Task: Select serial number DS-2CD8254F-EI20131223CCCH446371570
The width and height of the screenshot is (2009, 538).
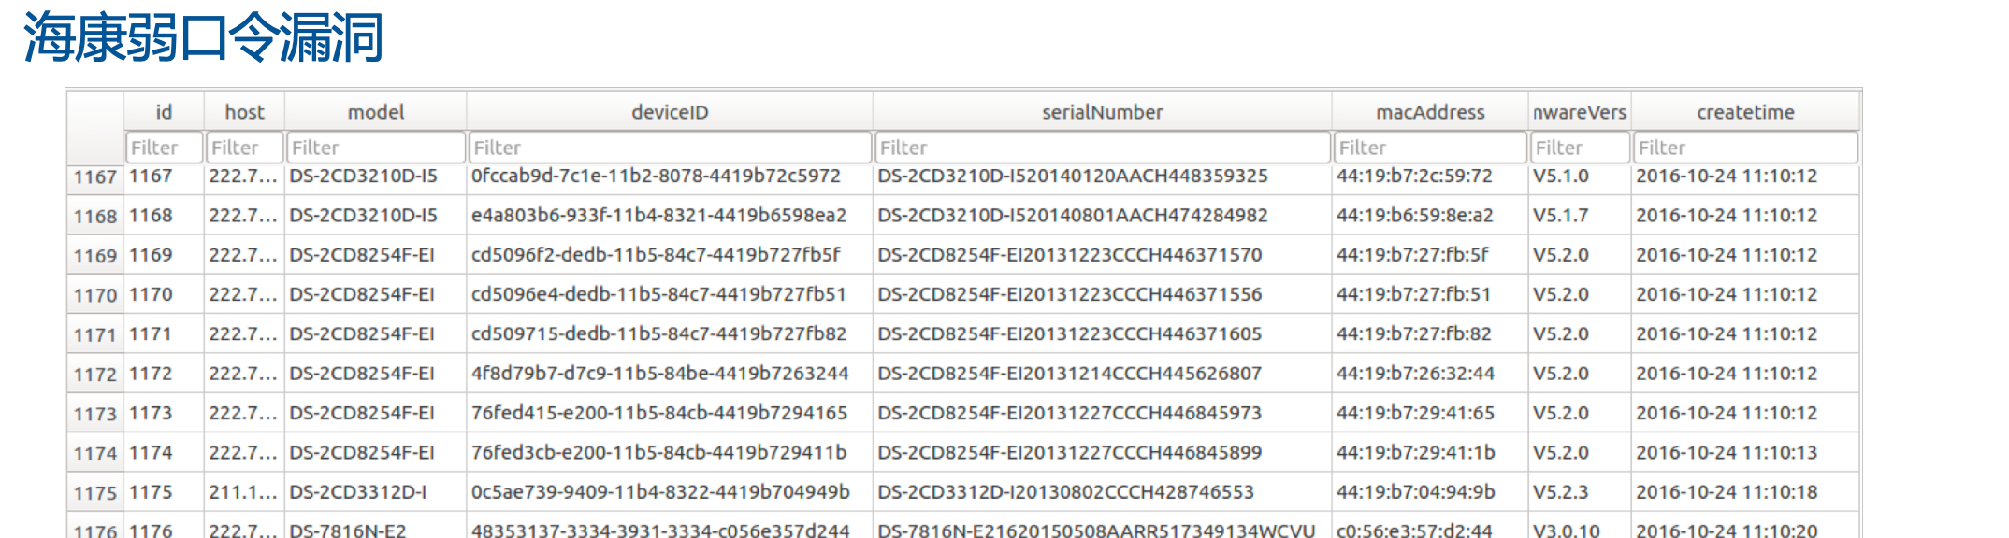Action: pyautogui.click(x=1102, y=255)
